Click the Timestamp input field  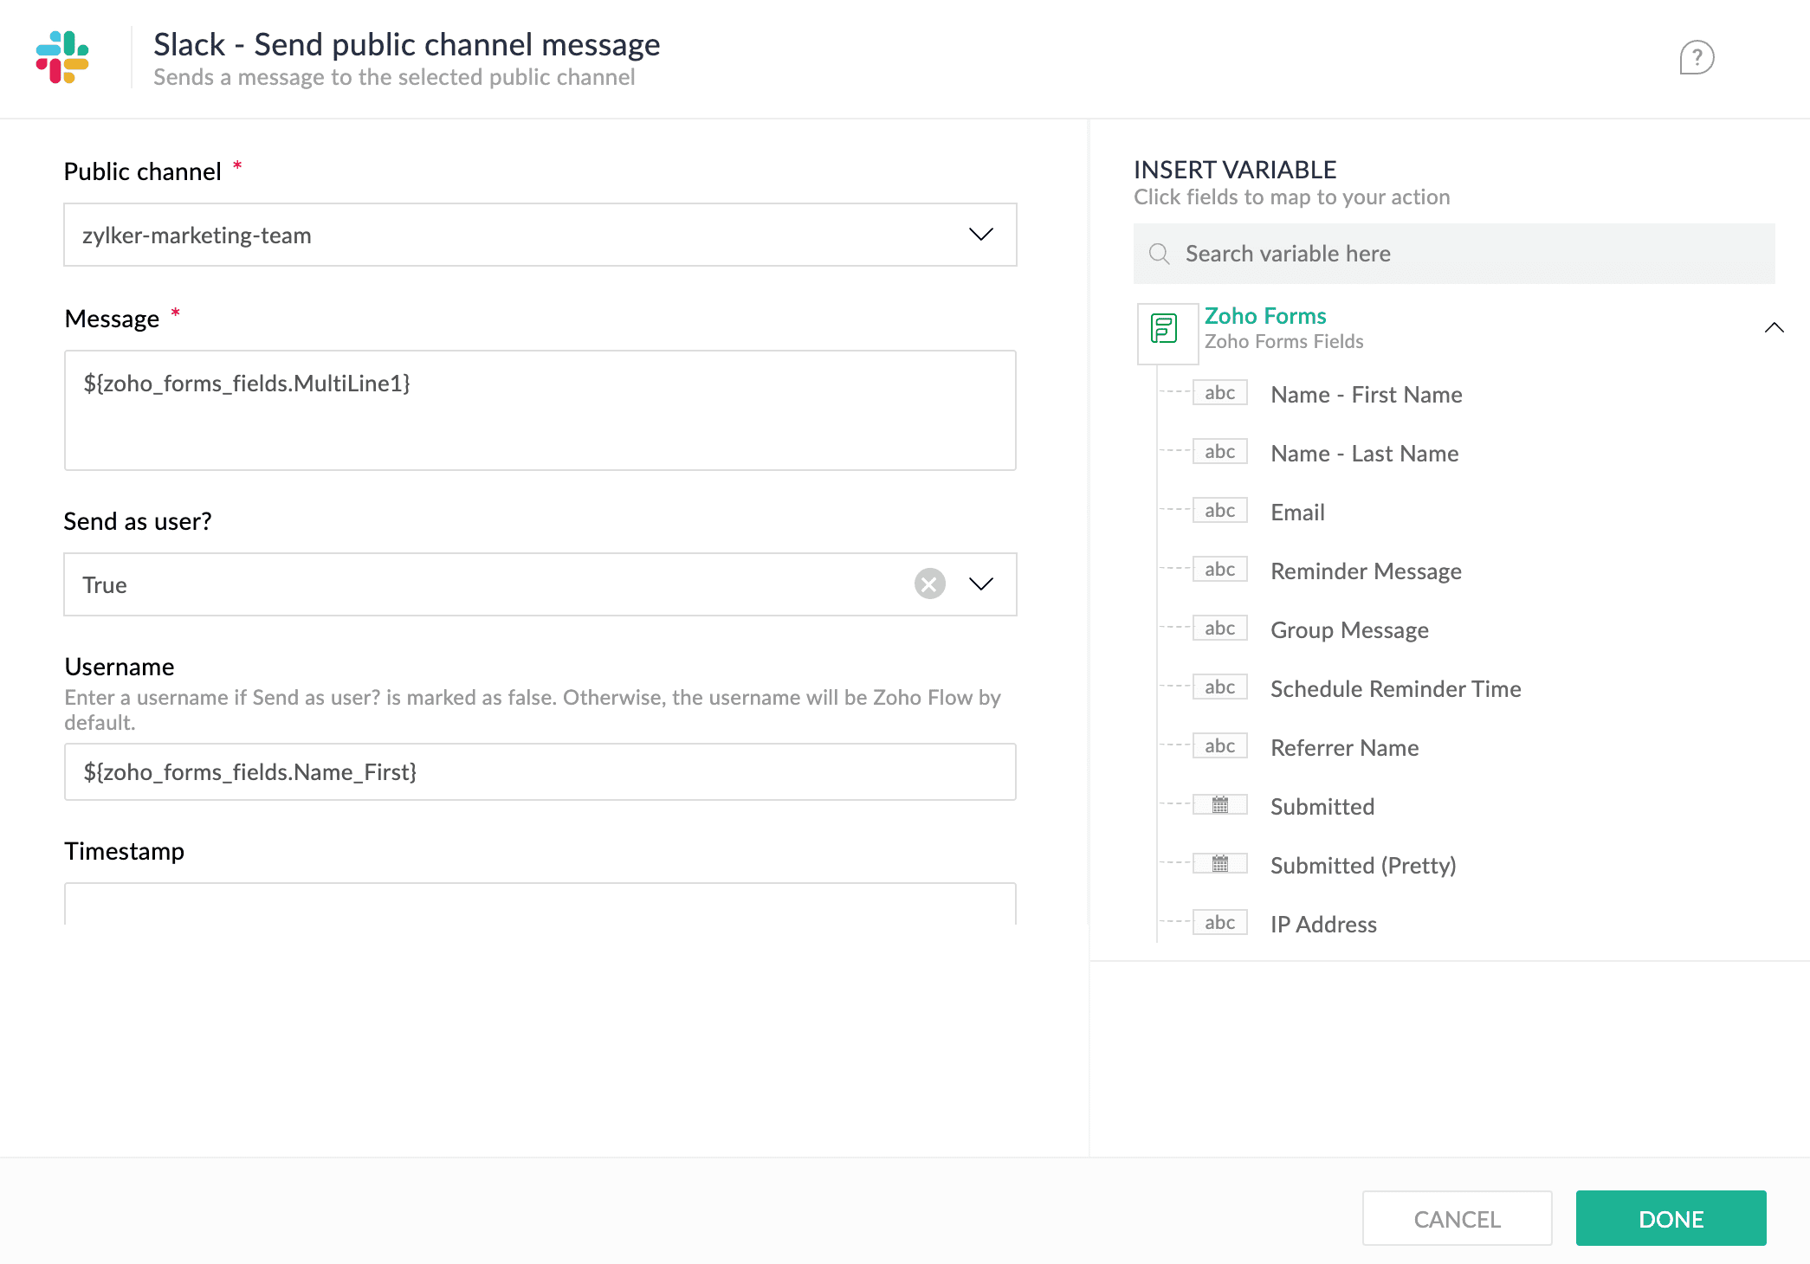[540, 904]
